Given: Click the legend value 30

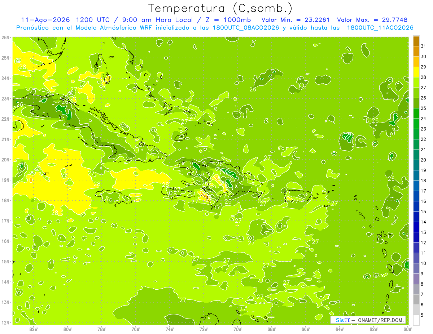Looking at the screenshot, I should point(424,57).
